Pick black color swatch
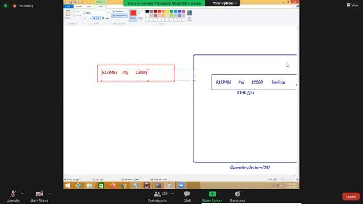The height and width of the screenshot is (204, 363). click(147, 11)
